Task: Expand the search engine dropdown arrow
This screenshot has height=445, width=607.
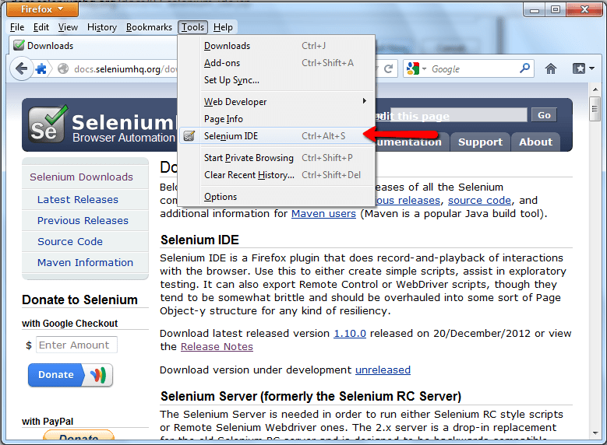Action: tap(424, 68)
